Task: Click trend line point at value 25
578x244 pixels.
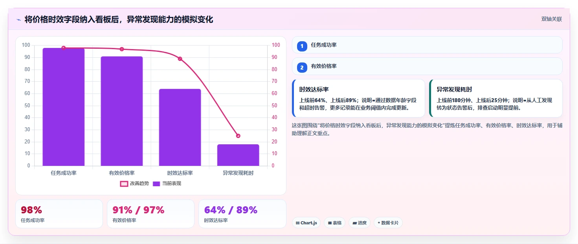Action: 238,136
